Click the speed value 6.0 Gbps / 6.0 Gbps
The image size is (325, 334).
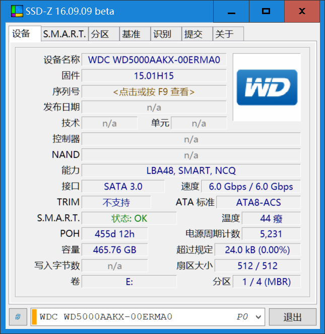(x=251, y=187)
